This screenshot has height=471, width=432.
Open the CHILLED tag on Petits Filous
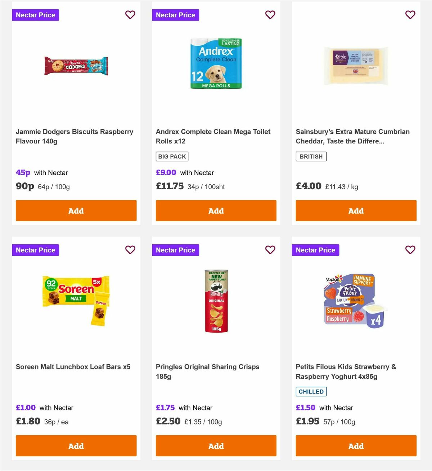(311, 391)
